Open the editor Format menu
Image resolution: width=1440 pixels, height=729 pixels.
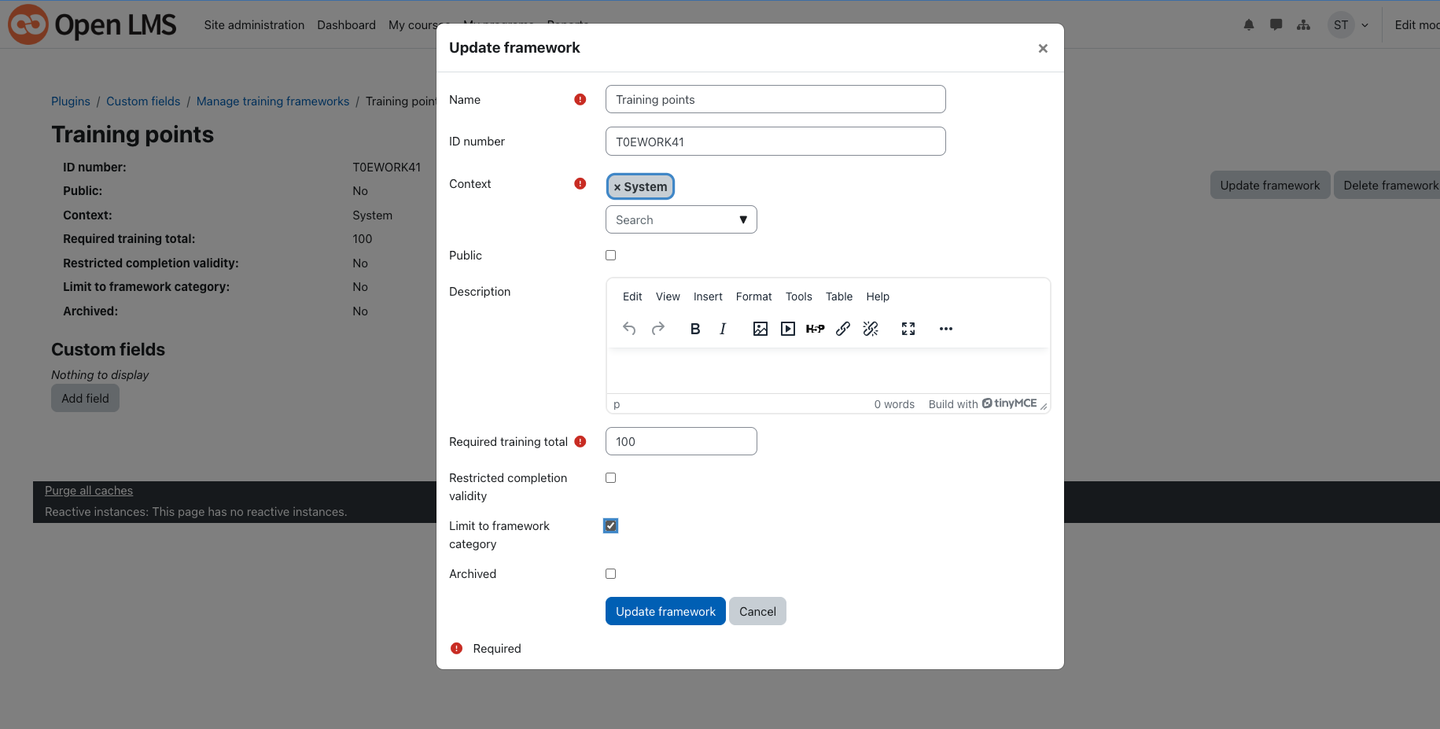[753, 296]
